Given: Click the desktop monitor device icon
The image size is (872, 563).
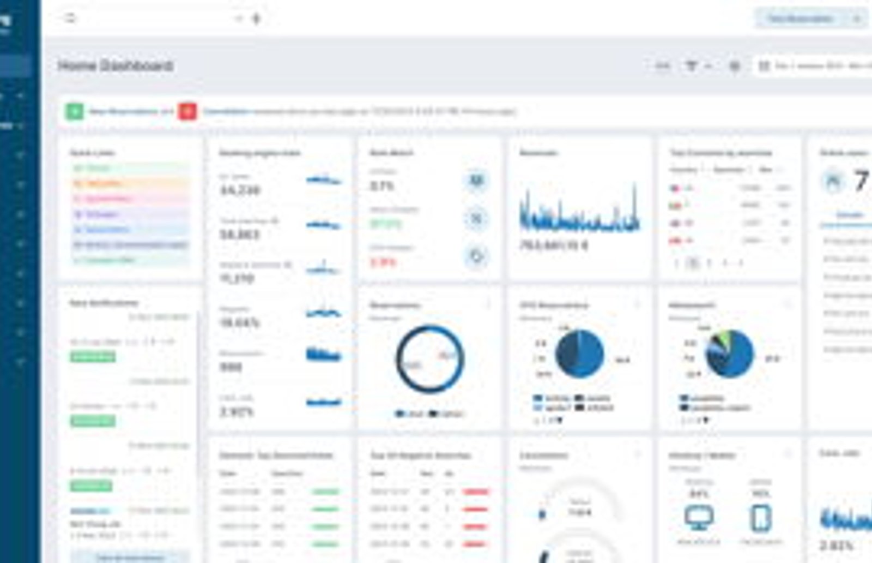Looking at the screenshot, I should [x=699, y=518].
